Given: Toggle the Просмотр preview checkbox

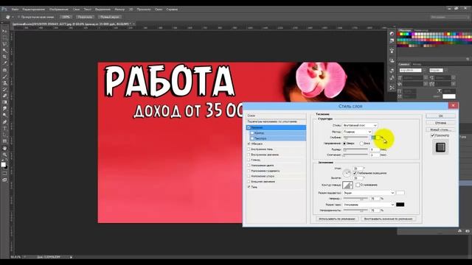Looking at the screenshot, I should point(433,135).
